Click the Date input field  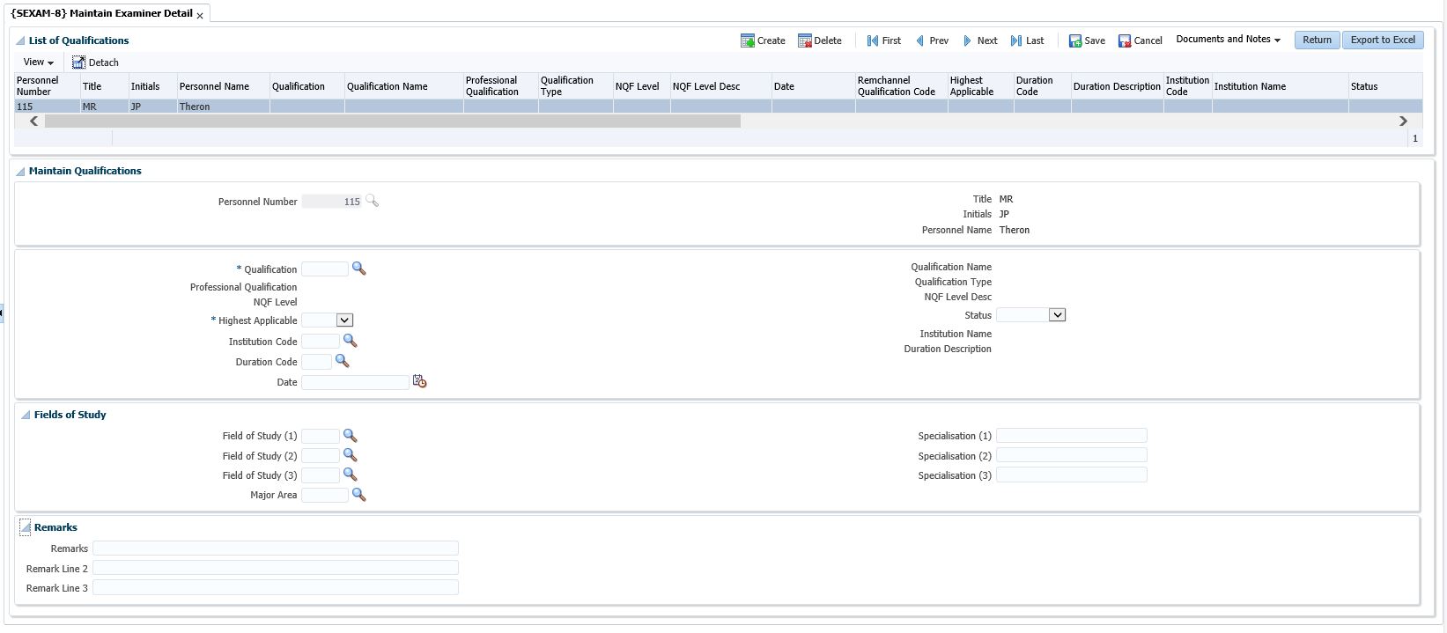[356, 382]
